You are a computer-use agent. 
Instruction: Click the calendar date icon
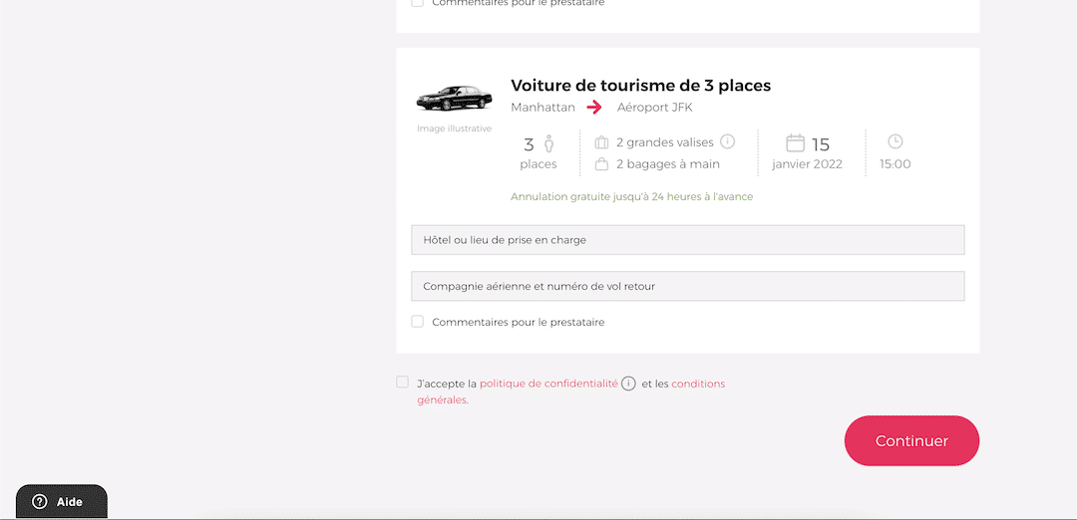click(x=795, y=143)
